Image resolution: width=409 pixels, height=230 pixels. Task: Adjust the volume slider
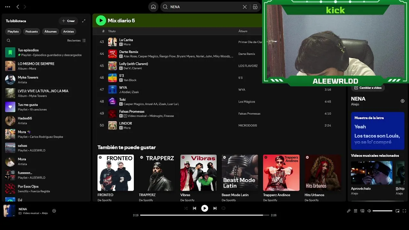pyautogui.click(x=382, y=211)
